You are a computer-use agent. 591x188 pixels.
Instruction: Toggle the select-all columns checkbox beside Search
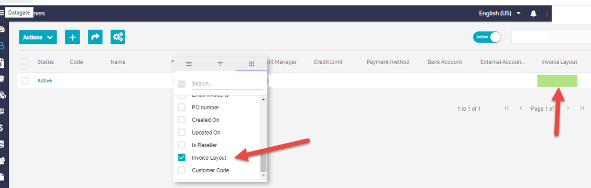[181, 84]
